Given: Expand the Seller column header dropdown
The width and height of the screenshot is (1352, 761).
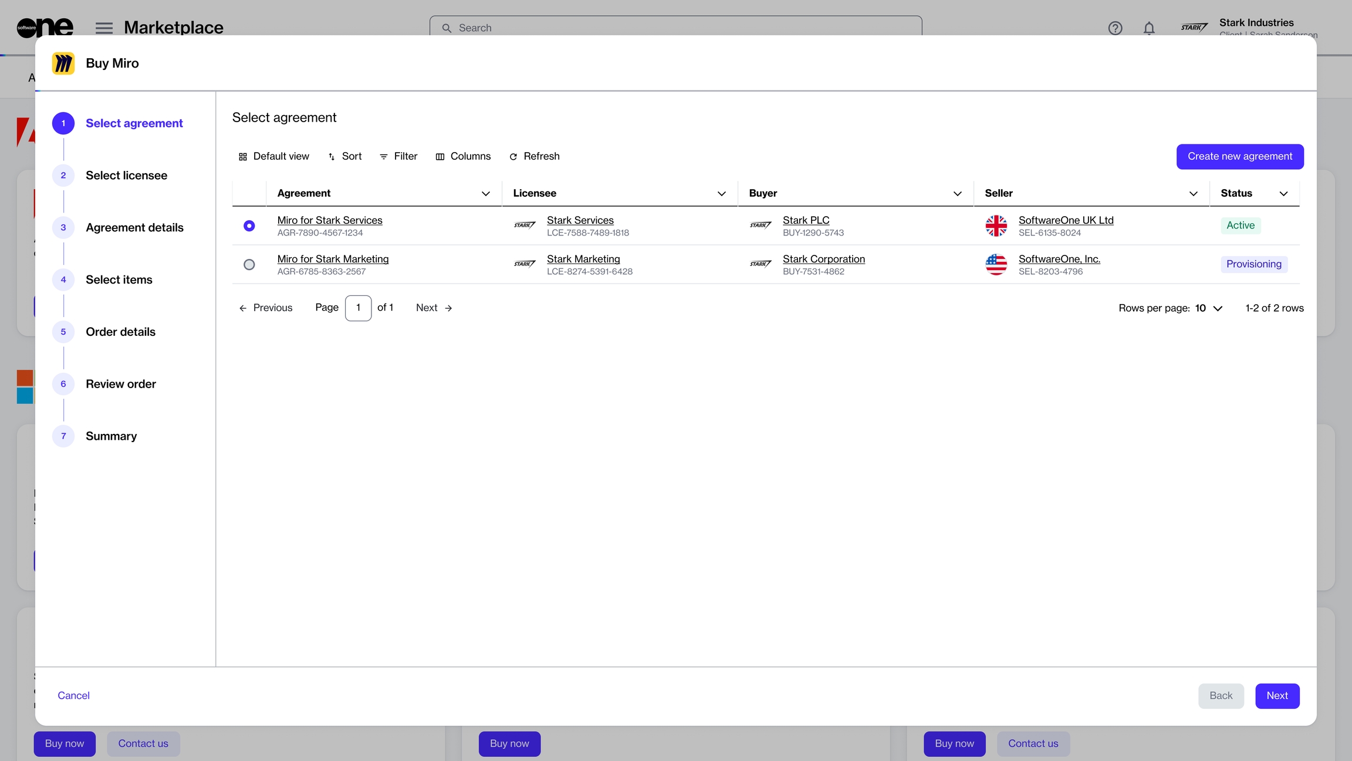Looking at the screenshot, I should [1193, 194].
